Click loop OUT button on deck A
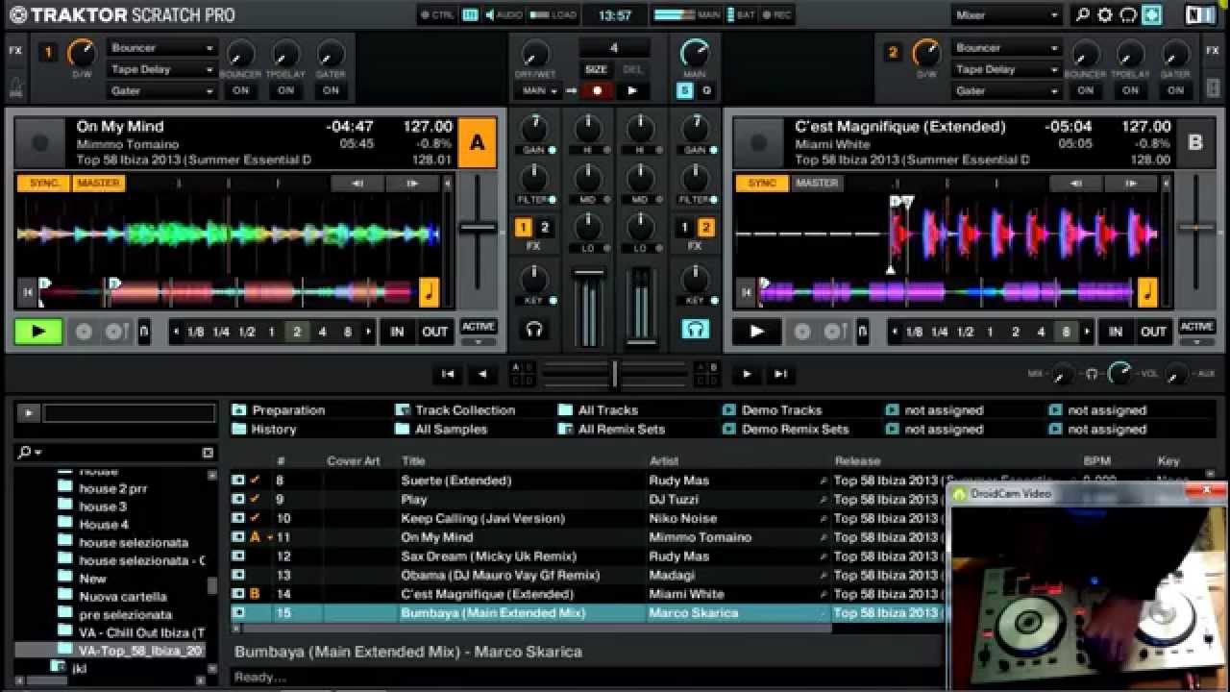This screenshot has width=1230, height=692. 434,332
